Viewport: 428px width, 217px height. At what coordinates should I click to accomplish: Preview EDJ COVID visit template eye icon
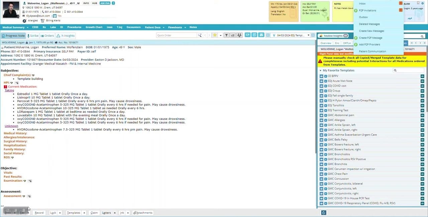(x=422, y=86)
